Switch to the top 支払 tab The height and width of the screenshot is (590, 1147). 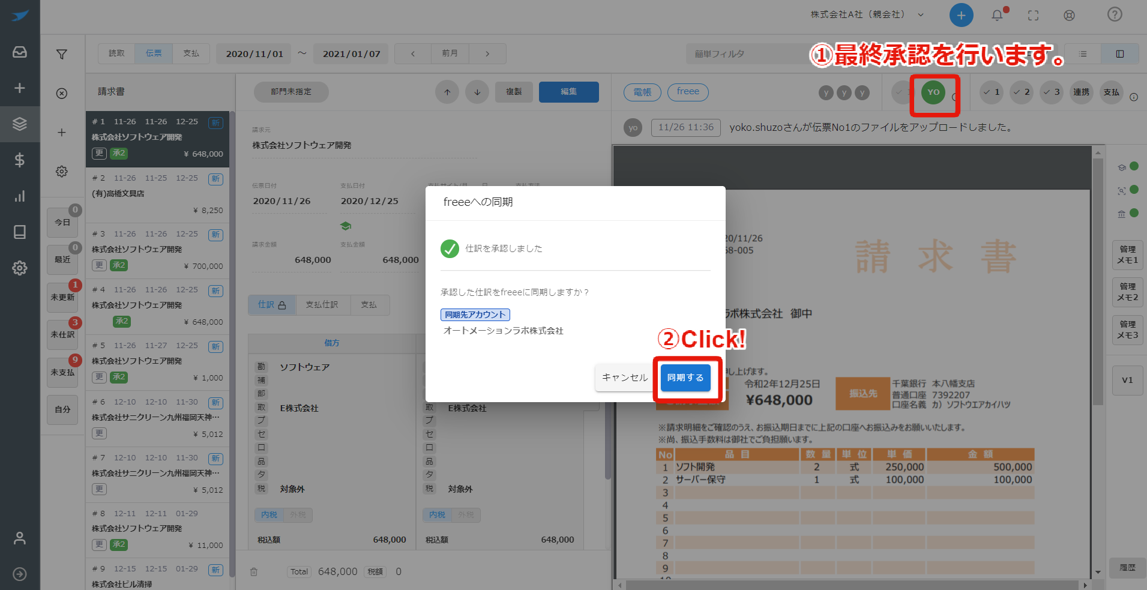[191, 53]
